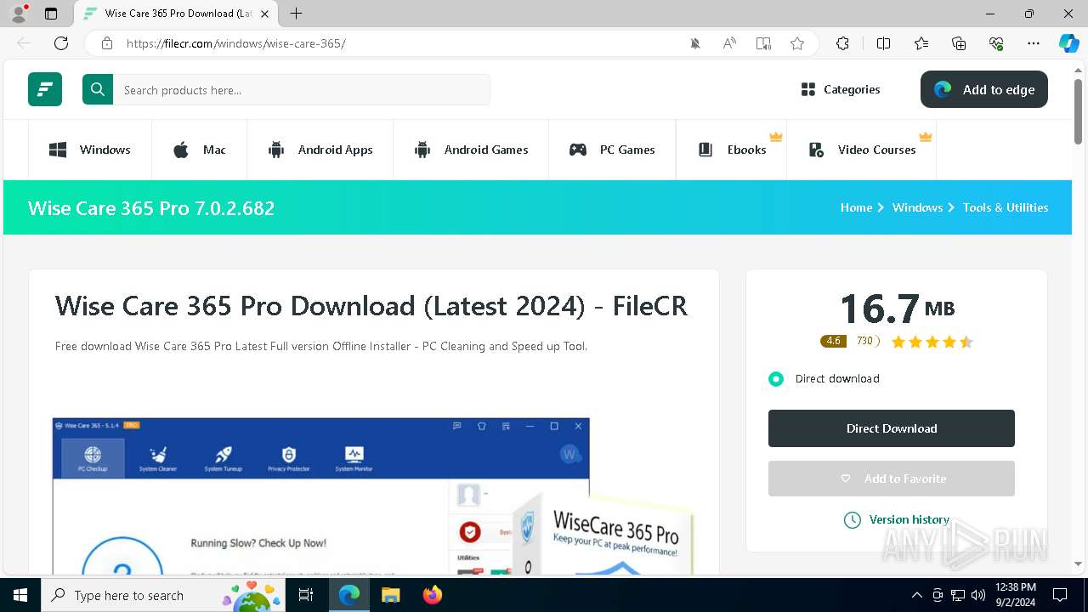Click the site info lock icon
The image size is (1088, 612).
click(107, 43)
